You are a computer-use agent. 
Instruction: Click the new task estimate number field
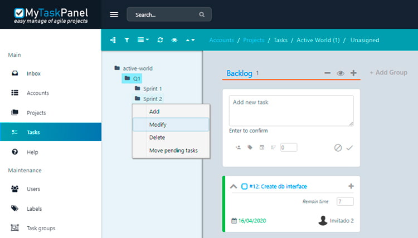tap(289, 147)
